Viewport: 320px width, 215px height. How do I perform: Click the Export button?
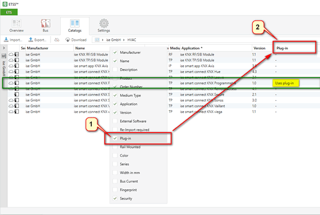point(37,40)
